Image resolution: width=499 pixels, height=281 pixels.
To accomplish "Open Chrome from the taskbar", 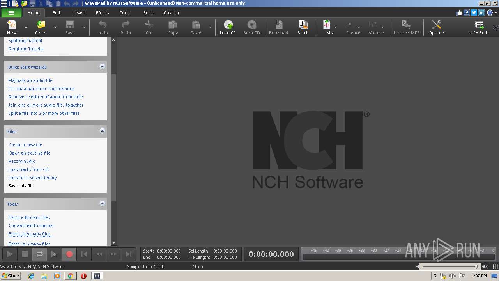I will 70,276.
